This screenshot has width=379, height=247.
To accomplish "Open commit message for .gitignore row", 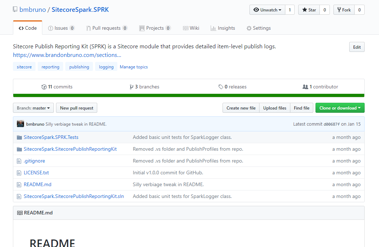I will (188, 161).
